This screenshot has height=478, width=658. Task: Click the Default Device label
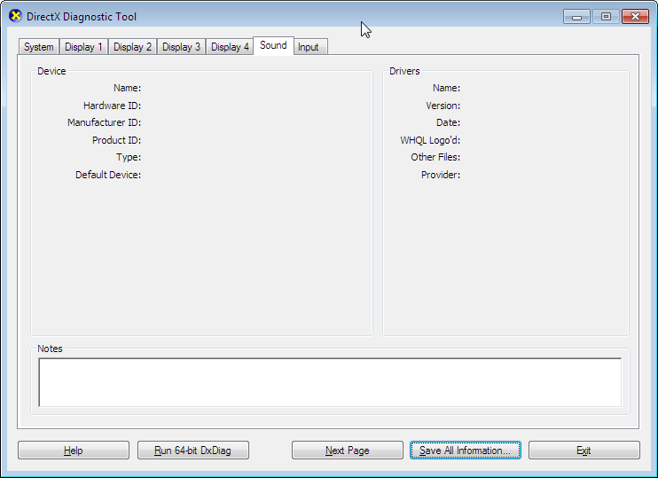pyautogui.click(x=108, y=175)
